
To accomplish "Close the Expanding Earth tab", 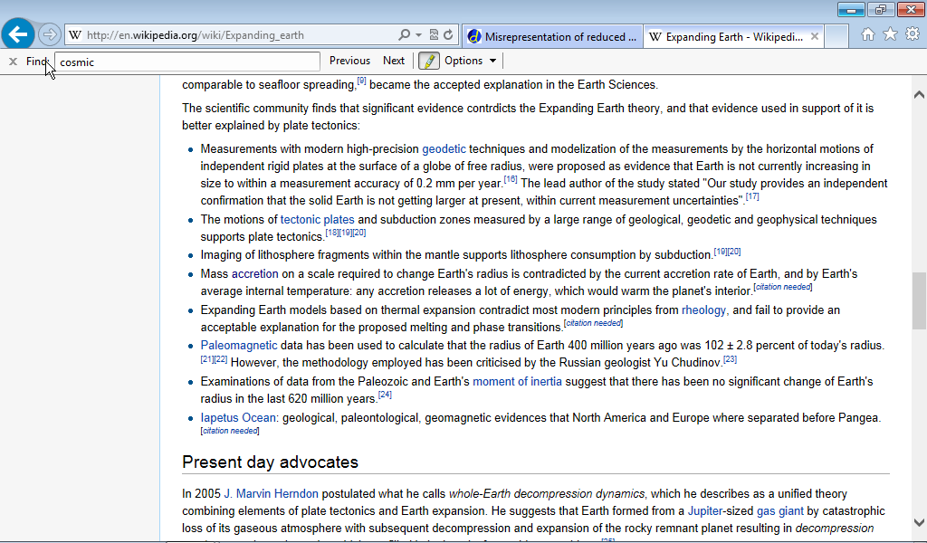I will coord(815,37).
